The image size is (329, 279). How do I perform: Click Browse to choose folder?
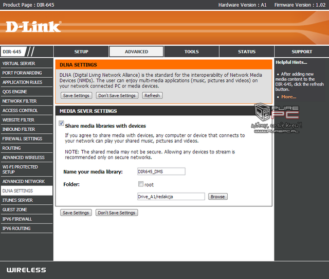pyautogui.click(x=218, y=197)
